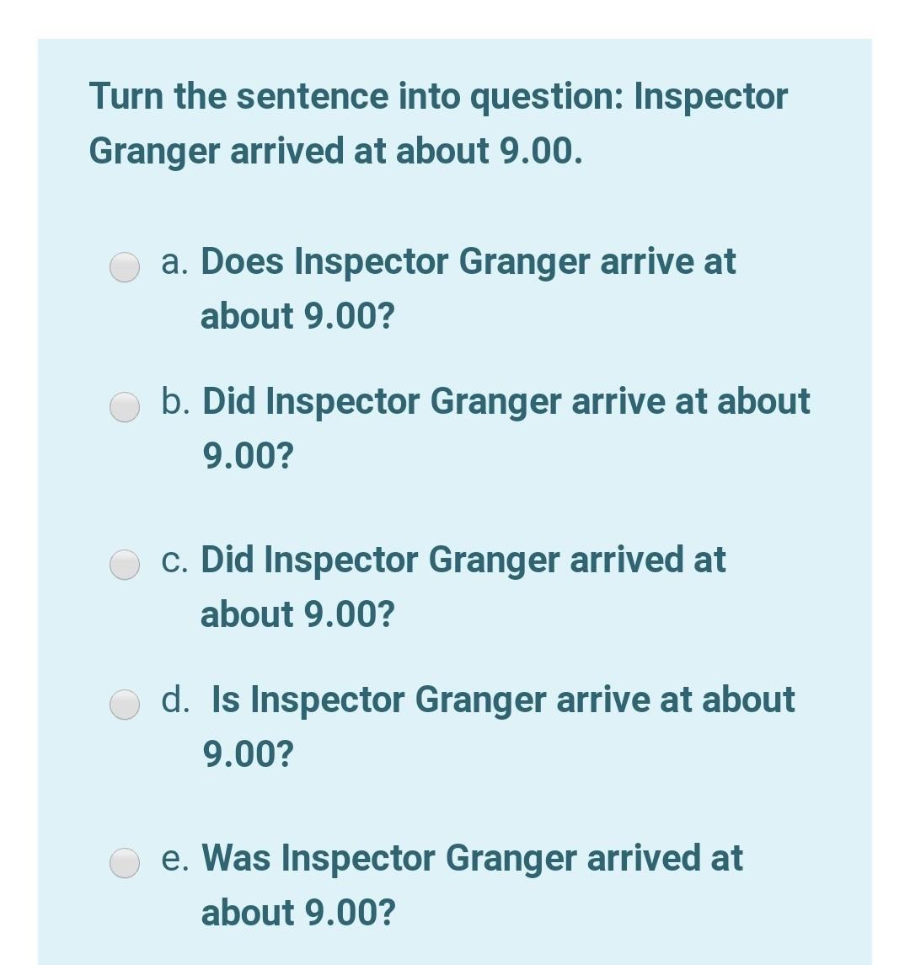This screenshot has height=965, width=910.
Task: Click the 'e.' letter label
Action: point(177,858)
